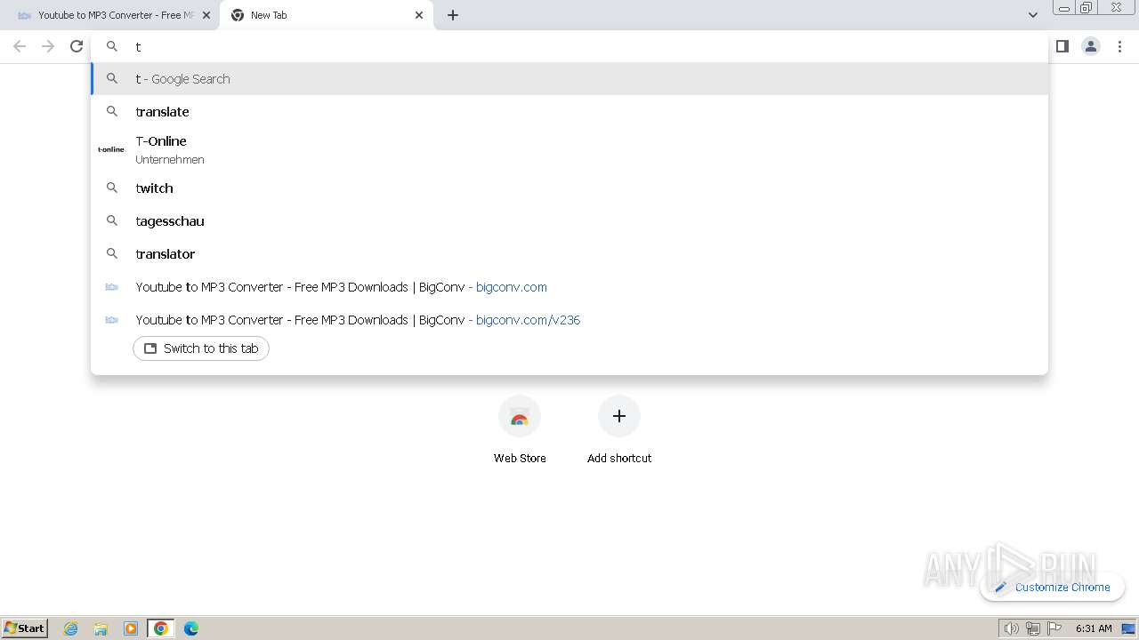The width and height of the screenshot is (1139, 640).
Task: Click the address bar input with 't'
Action: tap(569, 46)
